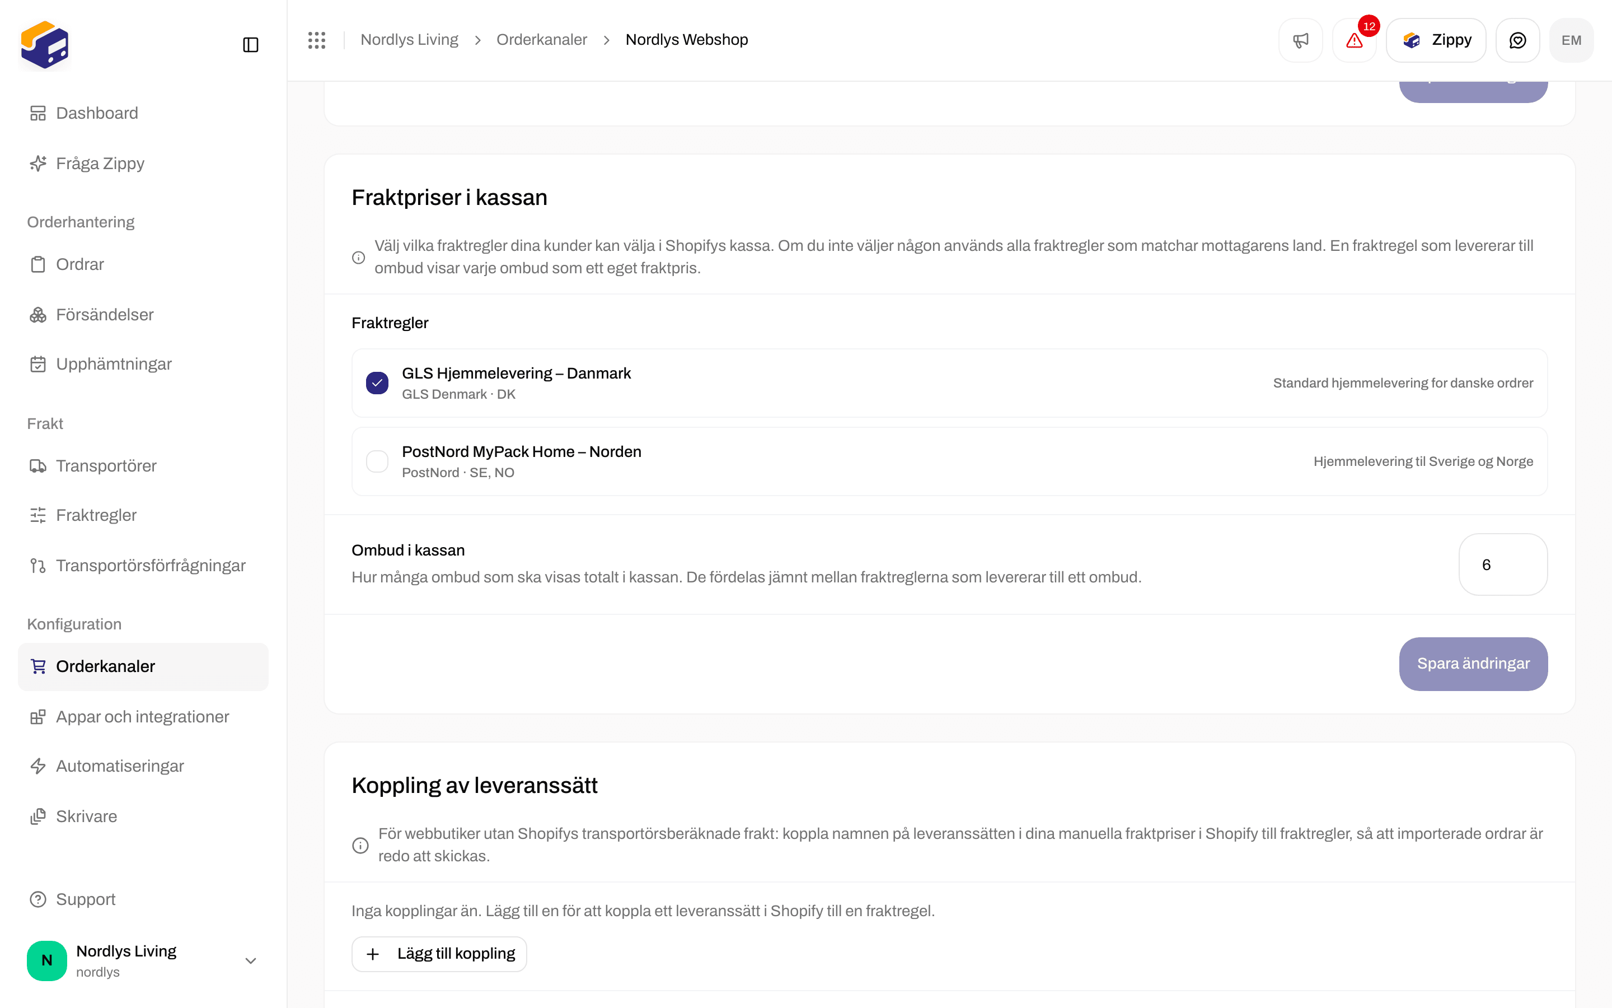The image size is (1612, 1008).
Task: Click 'Hjemmelevering til Sverige og Norge' text
Action: click(1423, 461)
